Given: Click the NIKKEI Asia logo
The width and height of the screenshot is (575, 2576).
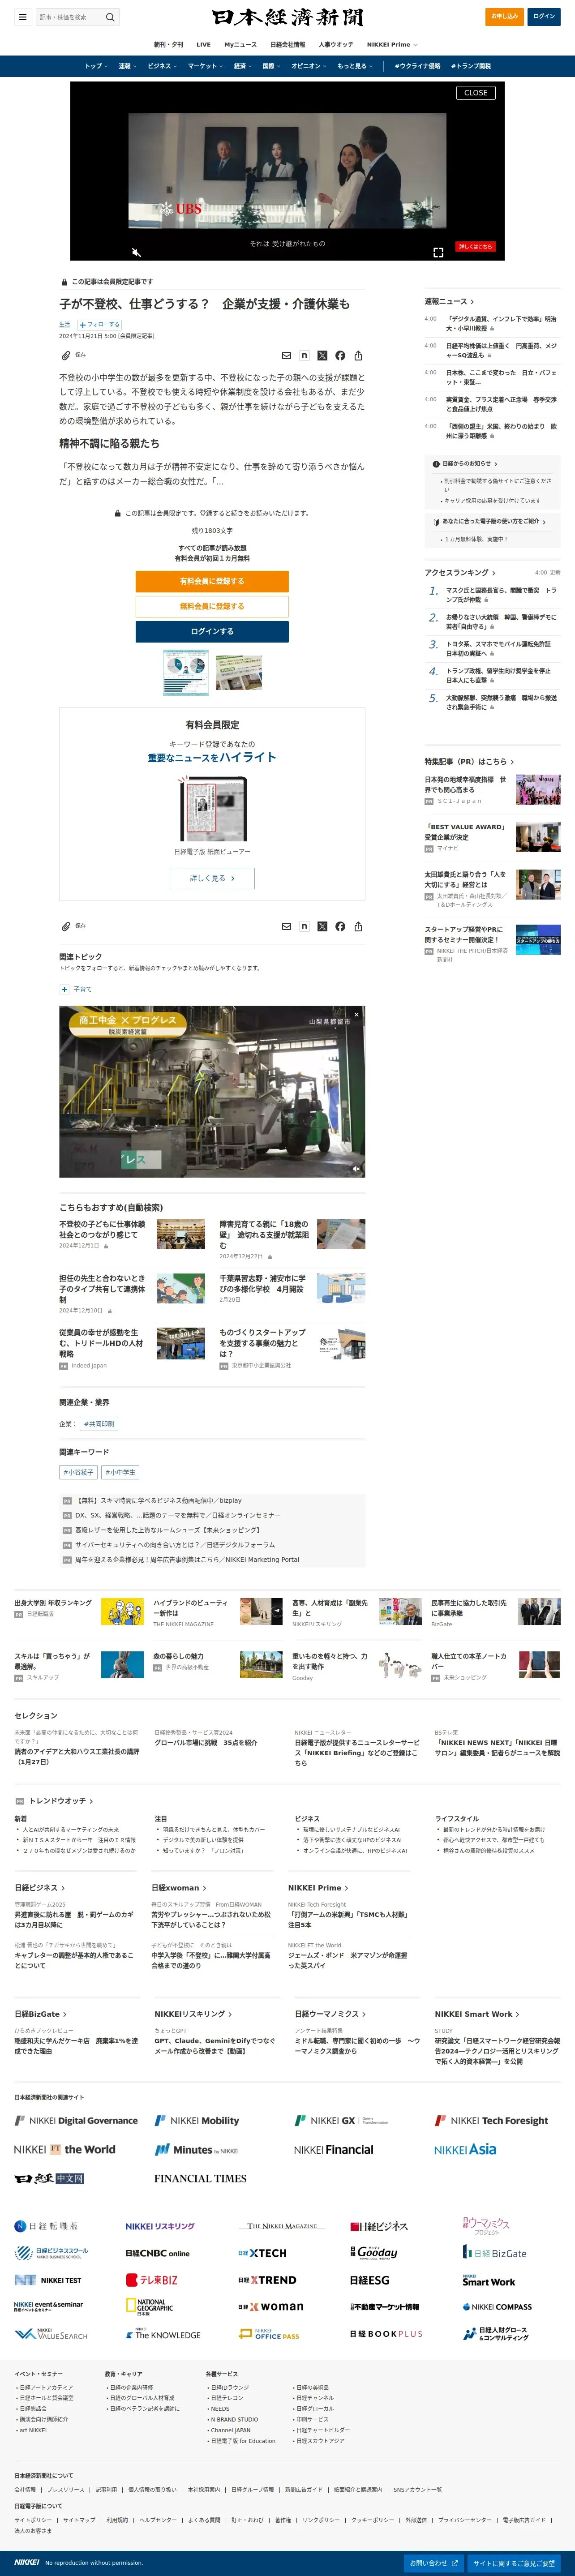Looking at the screenshot, I should (x=465, y=2149).
